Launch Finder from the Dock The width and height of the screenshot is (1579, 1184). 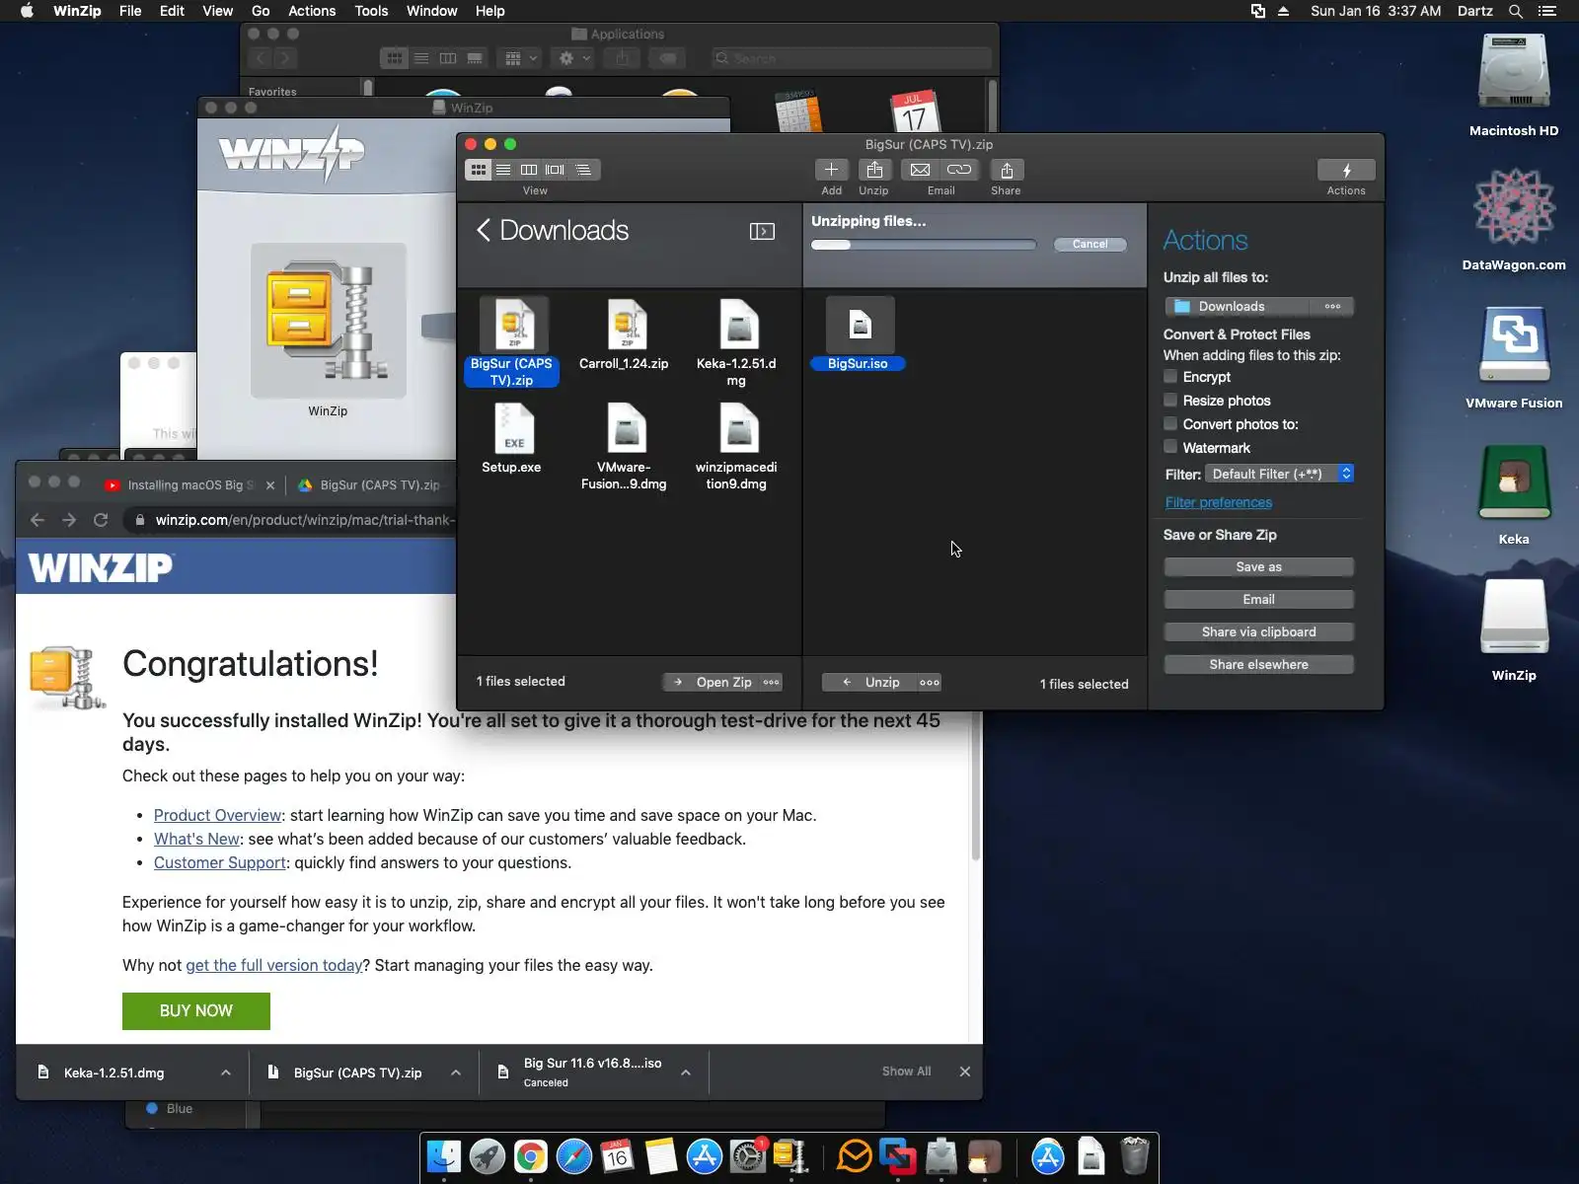point(444,1156)
